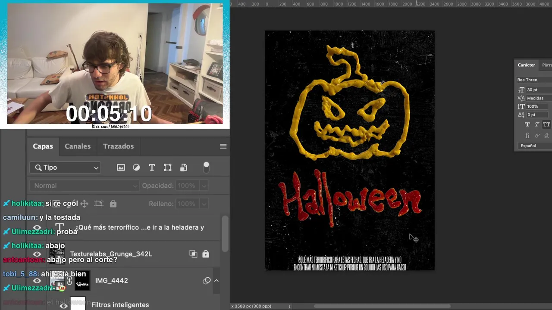This screenshot has width=552, height=310.
Task: Click the yellow mustard pumpkin on canvas
Action: click(350, 102)
